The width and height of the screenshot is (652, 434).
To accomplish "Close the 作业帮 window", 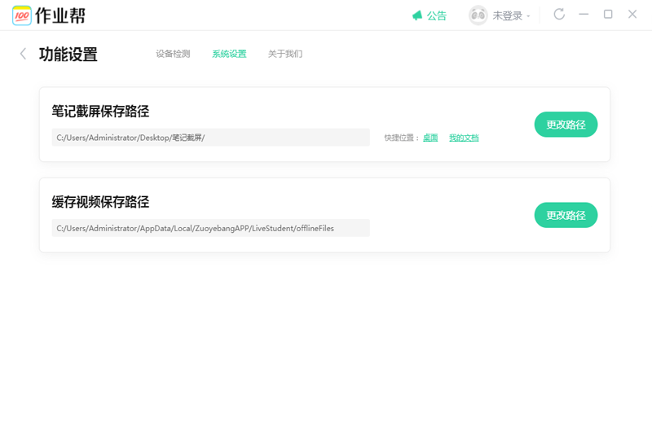I will point(632,15).
